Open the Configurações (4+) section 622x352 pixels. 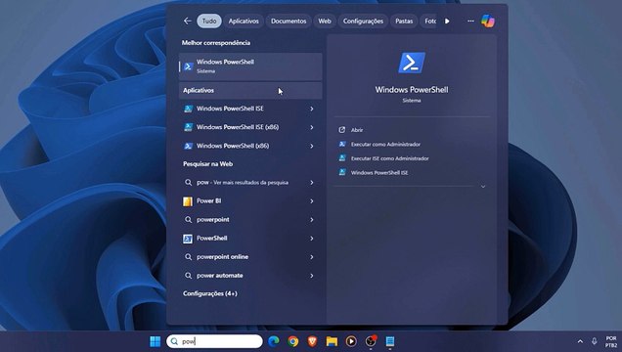[x=210, y=293]
